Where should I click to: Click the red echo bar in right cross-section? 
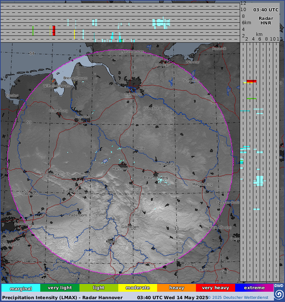pos(252,81)
